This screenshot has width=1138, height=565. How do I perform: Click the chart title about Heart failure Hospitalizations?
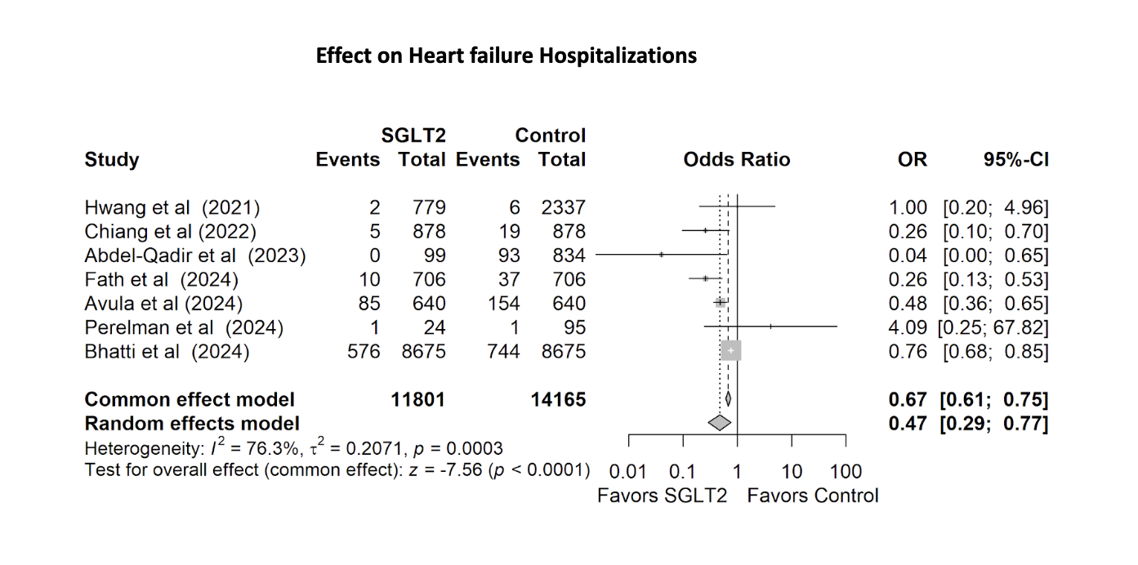pyautogui.click(x=506, y=56)
